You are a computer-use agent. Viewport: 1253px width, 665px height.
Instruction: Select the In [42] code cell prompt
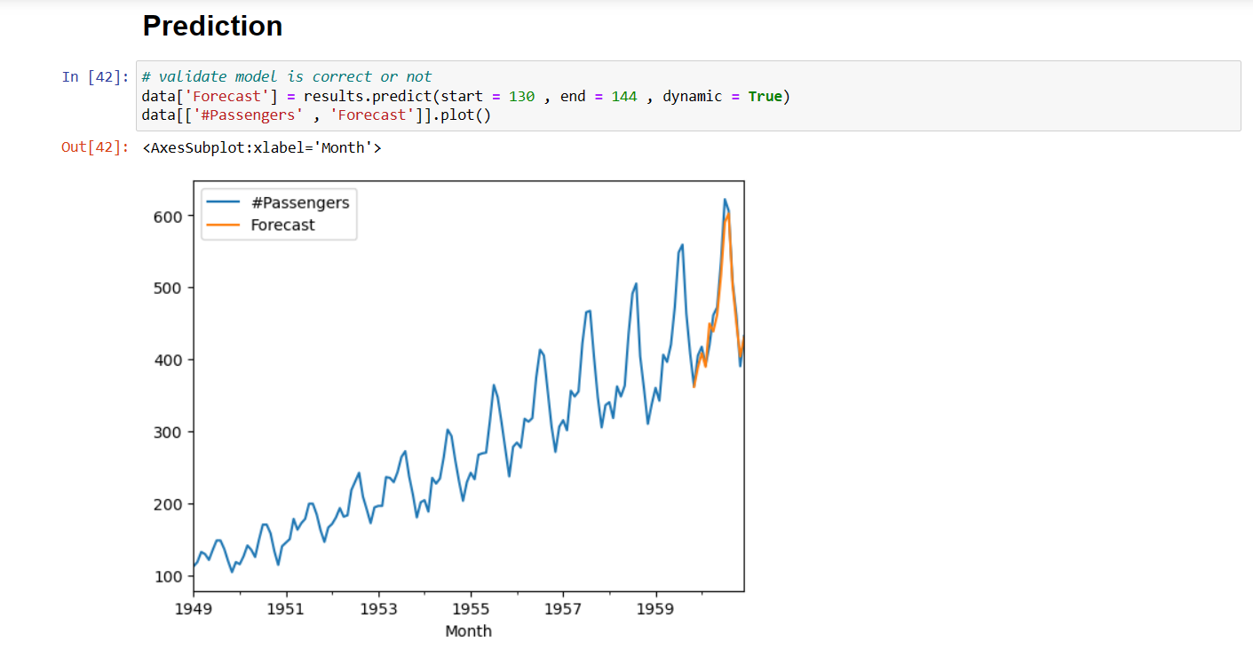point(96,76)
